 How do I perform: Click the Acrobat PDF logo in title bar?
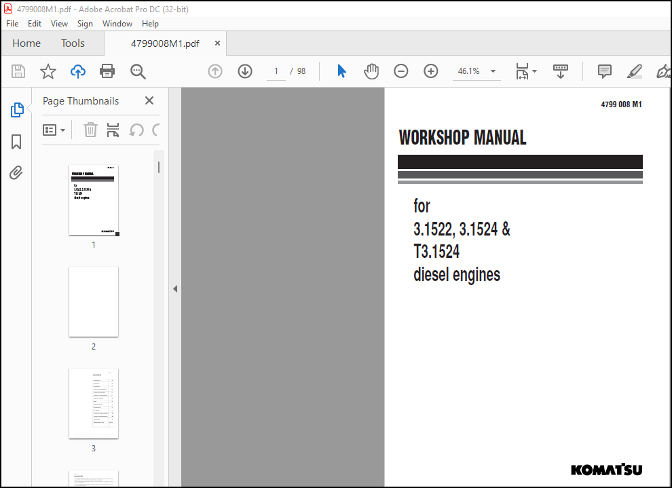7,9
